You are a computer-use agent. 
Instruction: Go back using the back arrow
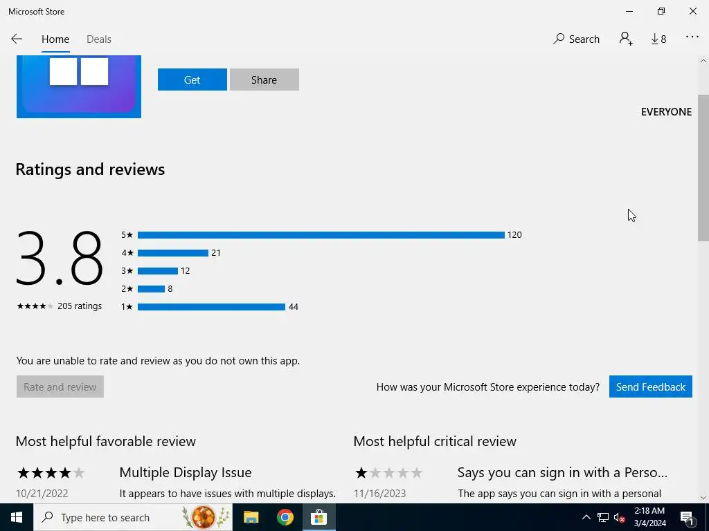(x=17, y=39)
